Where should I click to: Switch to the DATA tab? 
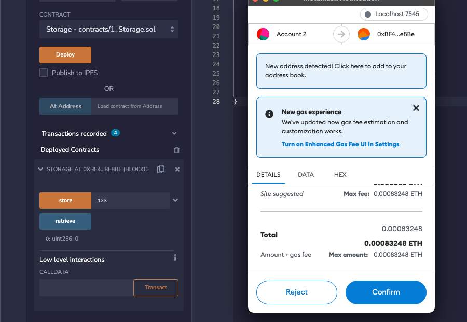click(x=306, y=175)
